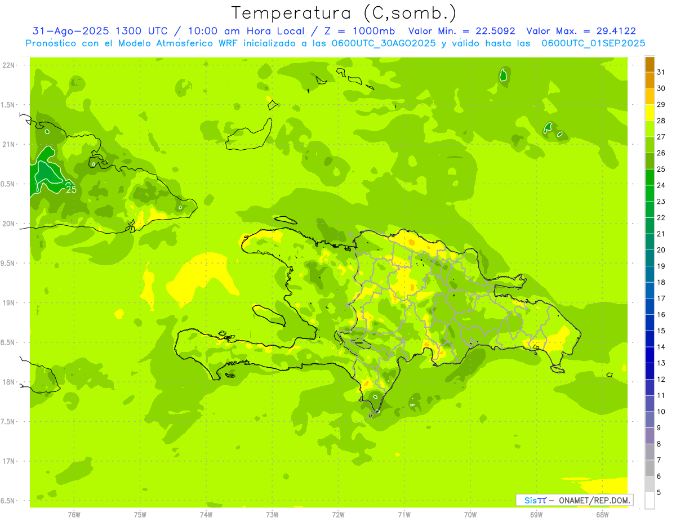Click the "76W" longitude axis label
This screenshot has height=522, width=676.
coord(74,514)
